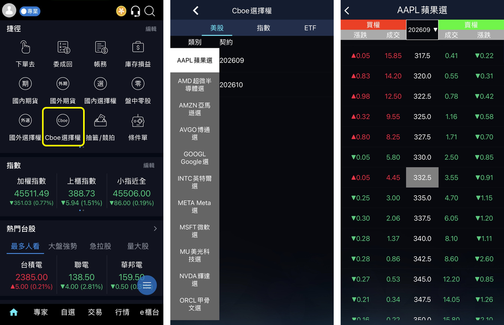Select the AMZN 亞馬遜選 category
504x325 pixels.
[x=195, y=109]
